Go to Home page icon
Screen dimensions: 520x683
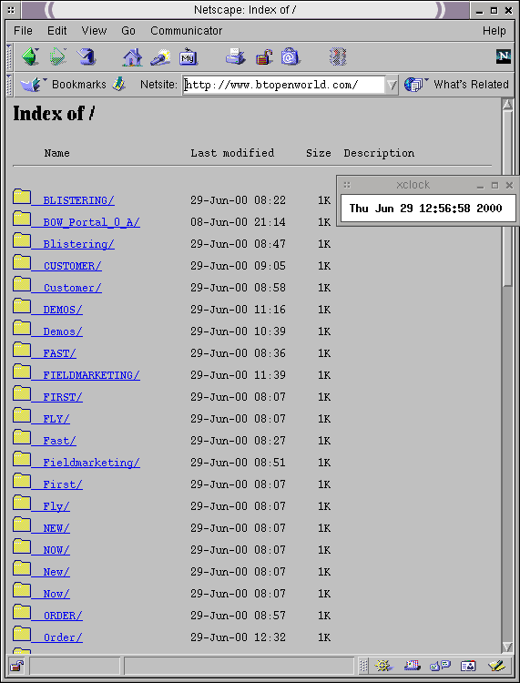pos(132,57)
